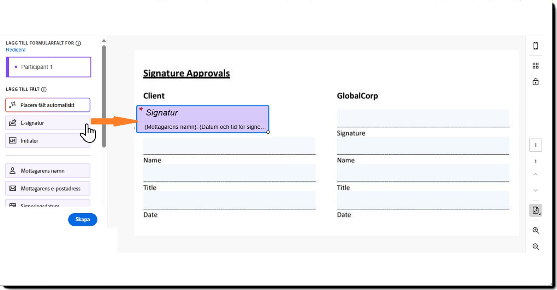Click the mobile preview phone icon
The height and width of the screenshot is (290, 557).
pyautogui.click(x=535, y=46)
